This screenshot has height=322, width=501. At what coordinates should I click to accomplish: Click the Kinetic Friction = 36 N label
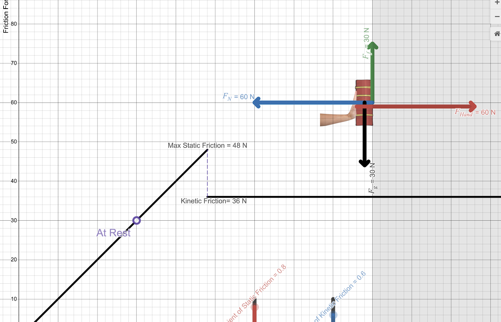pos(214,201)
